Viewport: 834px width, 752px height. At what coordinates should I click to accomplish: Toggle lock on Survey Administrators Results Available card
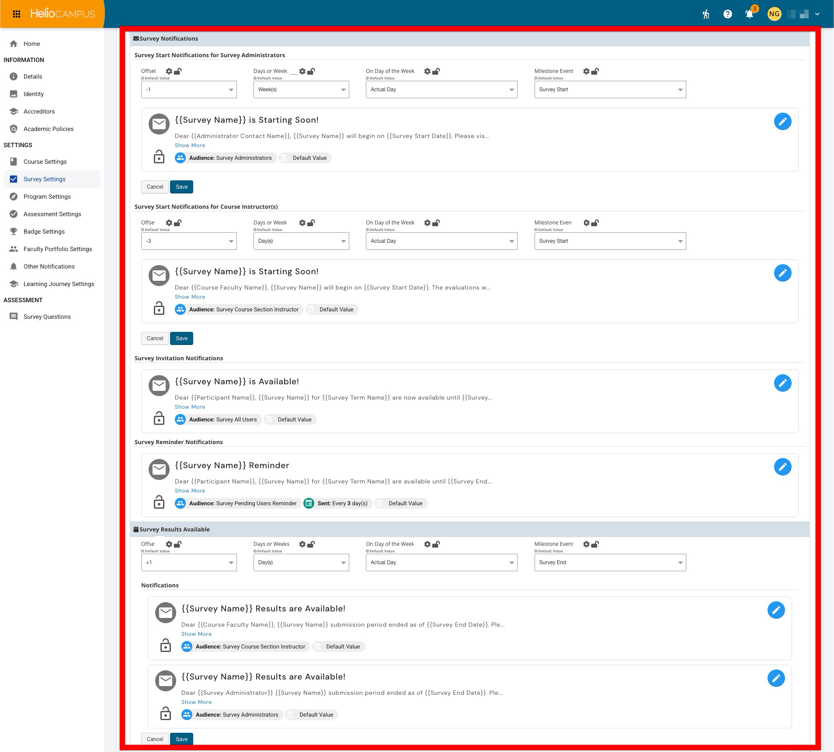(166, 714)
